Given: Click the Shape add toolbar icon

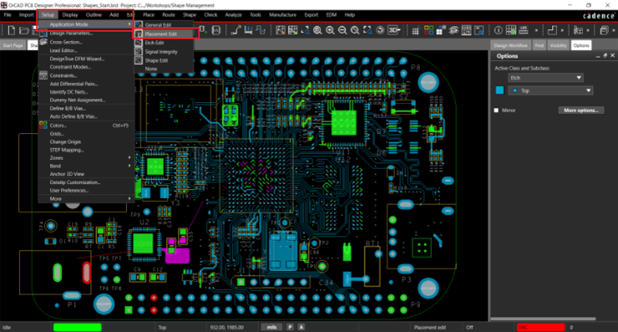Looking at the screenshot, I should pos(552,30).
